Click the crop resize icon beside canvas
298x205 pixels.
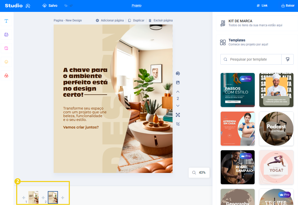pos(178,124)
